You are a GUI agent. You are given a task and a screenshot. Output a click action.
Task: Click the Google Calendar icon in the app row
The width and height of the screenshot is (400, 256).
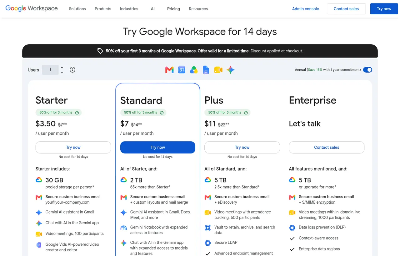tap(182, 70)
